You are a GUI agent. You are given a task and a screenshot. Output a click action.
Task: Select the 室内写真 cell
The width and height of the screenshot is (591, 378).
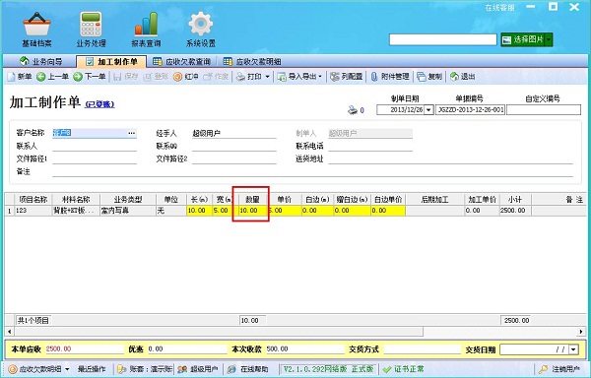click(x=128, y=211)
